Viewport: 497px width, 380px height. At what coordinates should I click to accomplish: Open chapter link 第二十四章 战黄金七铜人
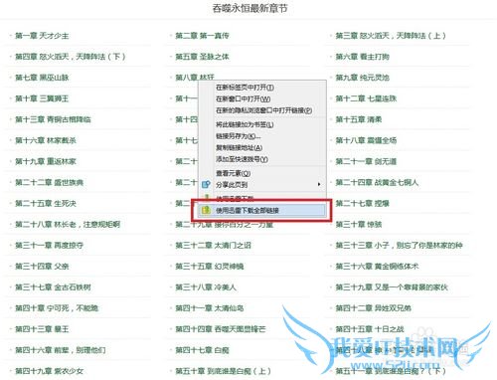pyautogui.click(x=377, y=182)
